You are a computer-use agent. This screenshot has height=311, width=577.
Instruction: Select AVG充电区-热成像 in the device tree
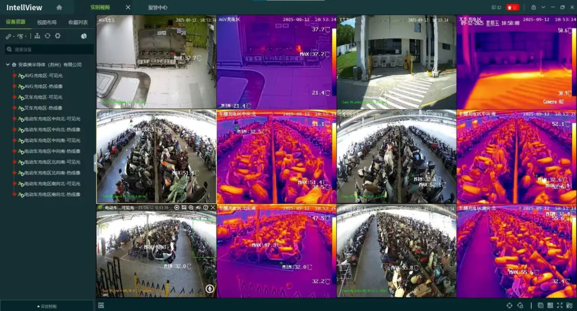pyautogui.click(x=43, y=86)
